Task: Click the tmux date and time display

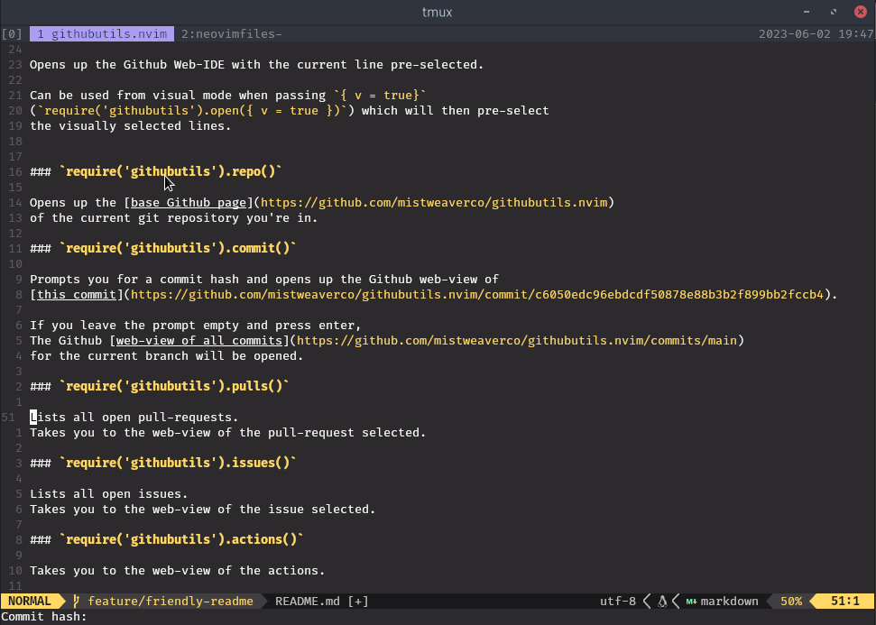Action: click(x=816, y=34)
